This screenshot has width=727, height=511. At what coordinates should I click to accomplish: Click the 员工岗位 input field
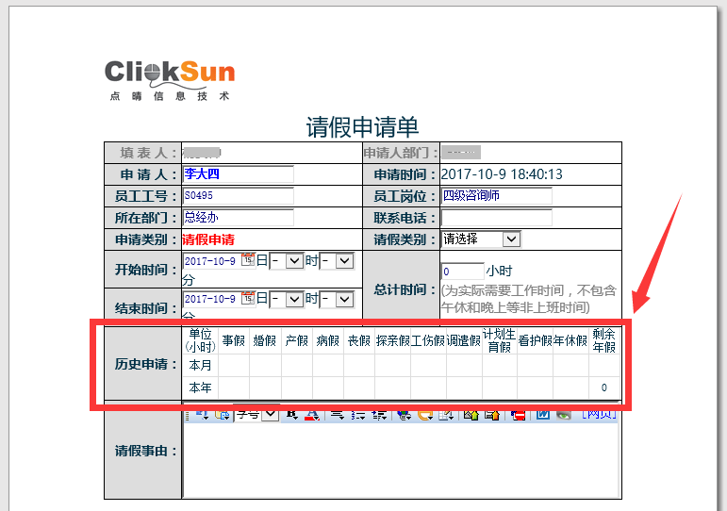[x=496, y=196]
